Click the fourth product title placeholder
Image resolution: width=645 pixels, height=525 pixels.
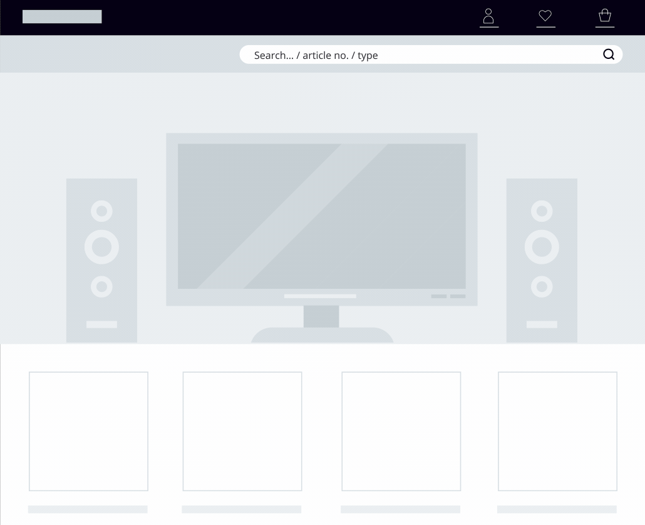[557, 509]
